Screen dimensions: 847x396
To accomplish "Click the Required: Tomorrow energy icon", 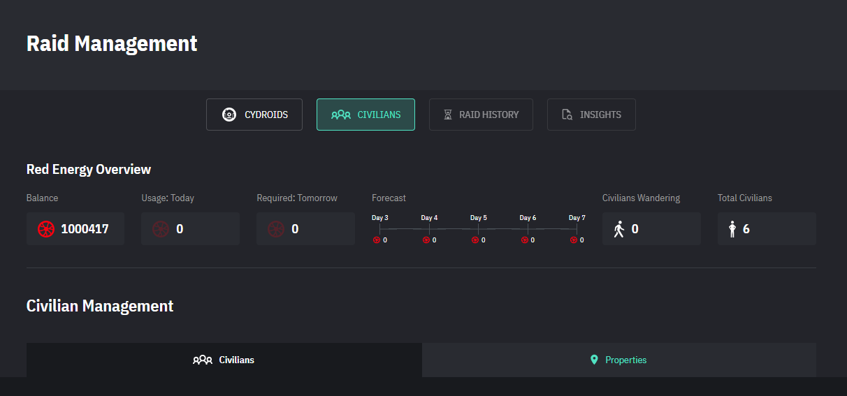I will 276,229.
